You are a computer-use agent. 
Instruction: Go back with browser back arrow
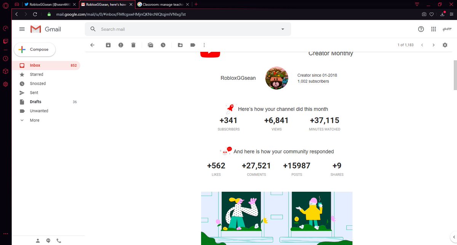(17, 14)
